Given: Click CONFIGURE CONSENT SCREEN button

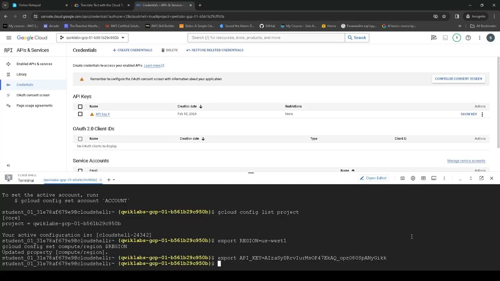Looking at the screenshot, I should [458, 79].
